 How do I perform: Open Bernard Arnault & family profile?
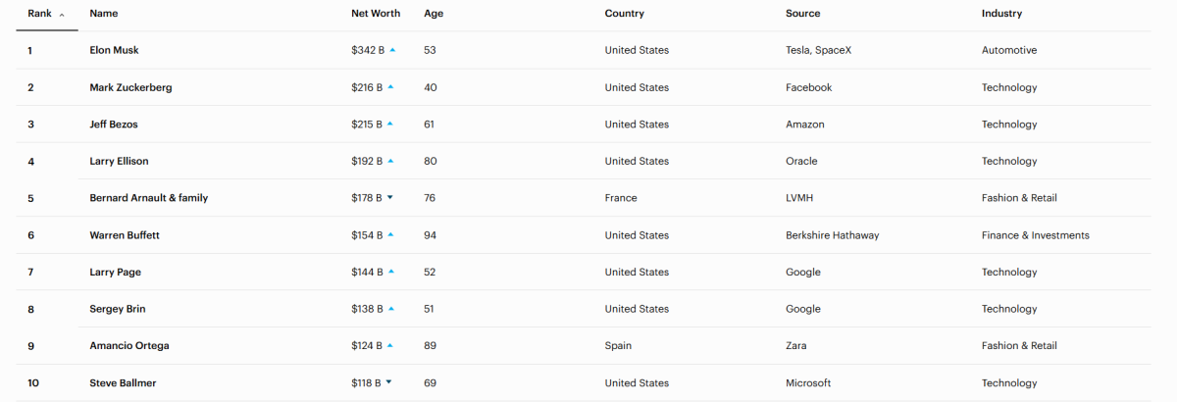(149, 198)
